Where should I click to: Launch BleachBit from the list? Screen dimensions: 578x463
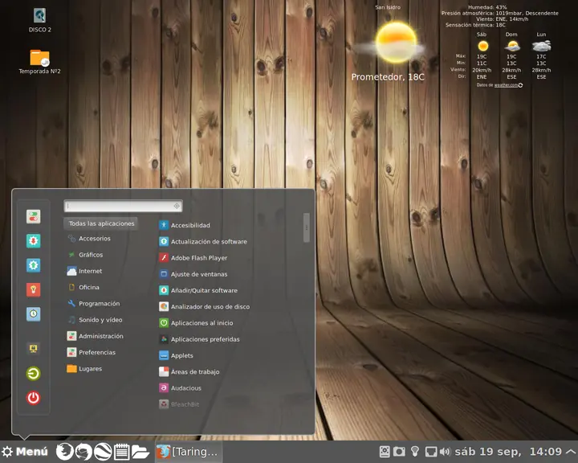pos(179,404)
